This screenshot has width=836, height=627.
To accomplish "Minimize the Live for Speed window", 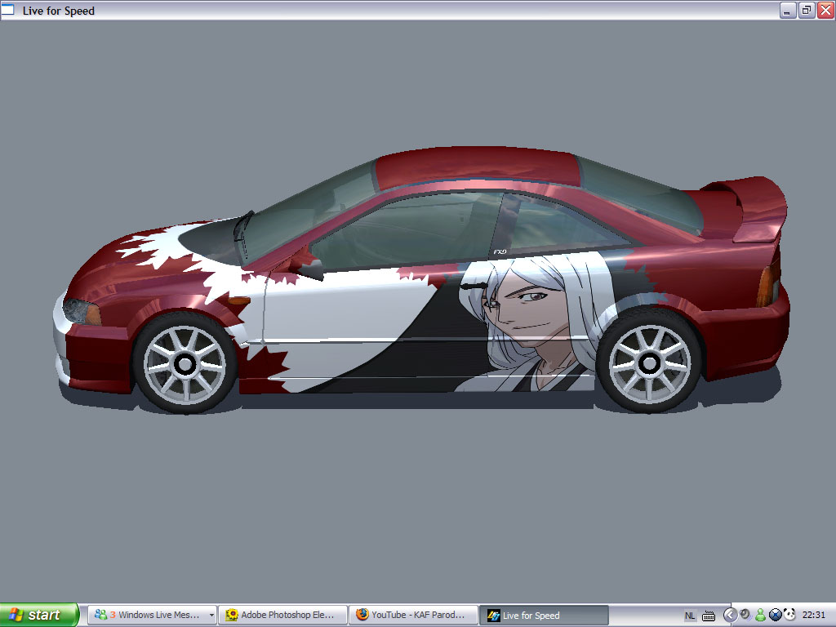I will click(x=788, y=10).
